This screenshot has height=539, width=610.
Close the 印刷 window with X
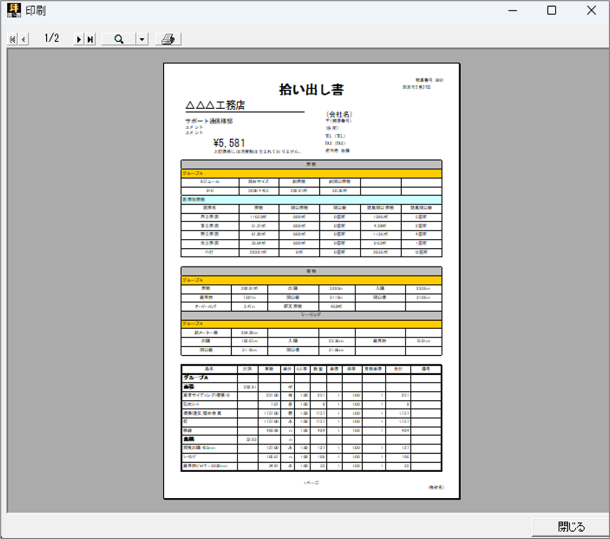click(591, 11)
